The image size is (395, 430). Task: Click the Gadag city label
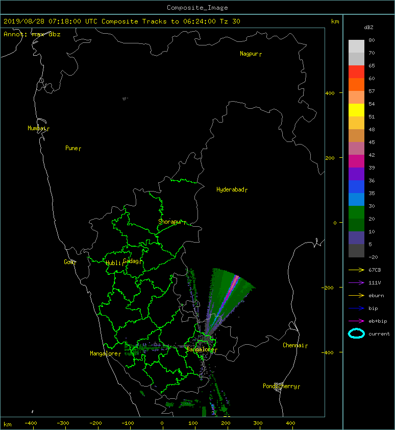coord(131,261)
